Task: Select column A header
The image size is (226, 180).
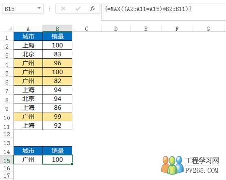Action: (28, 29)
